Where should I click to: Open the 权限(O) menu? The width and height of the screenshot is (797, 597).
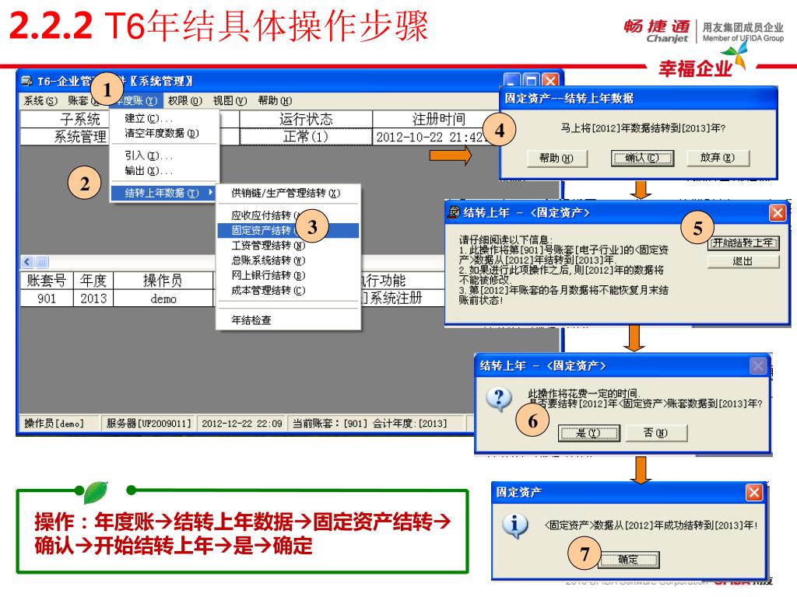[x=185, y=100]
